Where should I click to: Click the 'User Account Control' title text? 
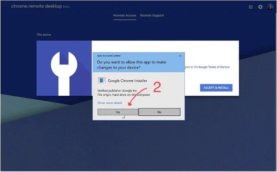pos(109,56)
